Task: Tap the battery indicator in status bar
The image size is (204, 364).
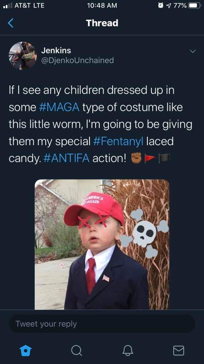Action: point(195,5)
